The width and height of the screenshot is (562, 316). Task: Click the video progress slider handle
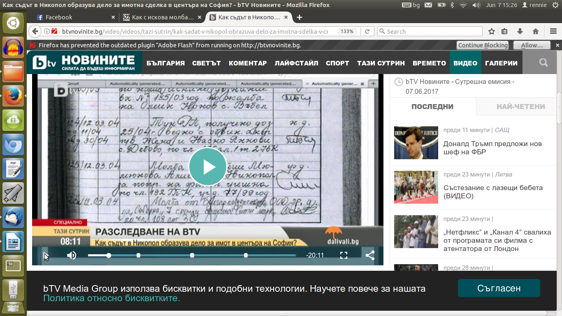tap(109, 256)
